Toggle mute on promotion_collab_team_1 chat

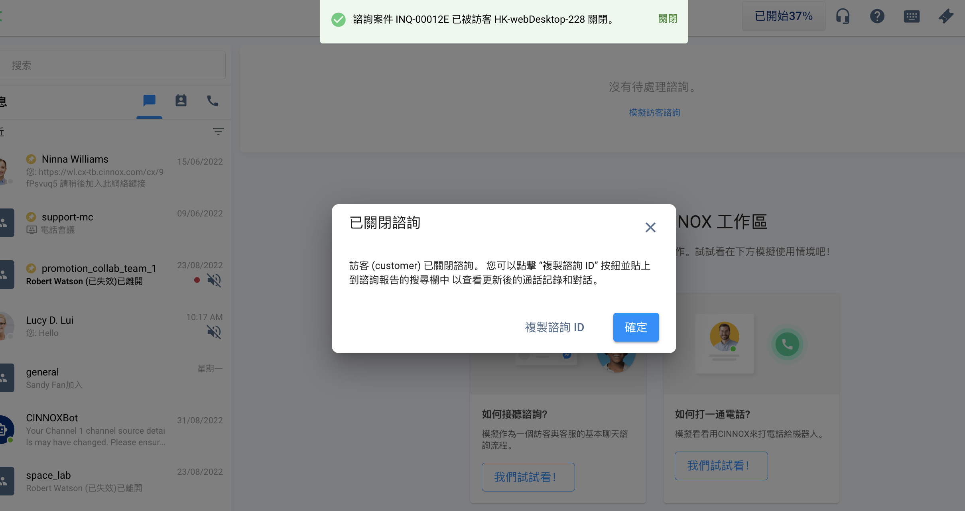point(214,280)
